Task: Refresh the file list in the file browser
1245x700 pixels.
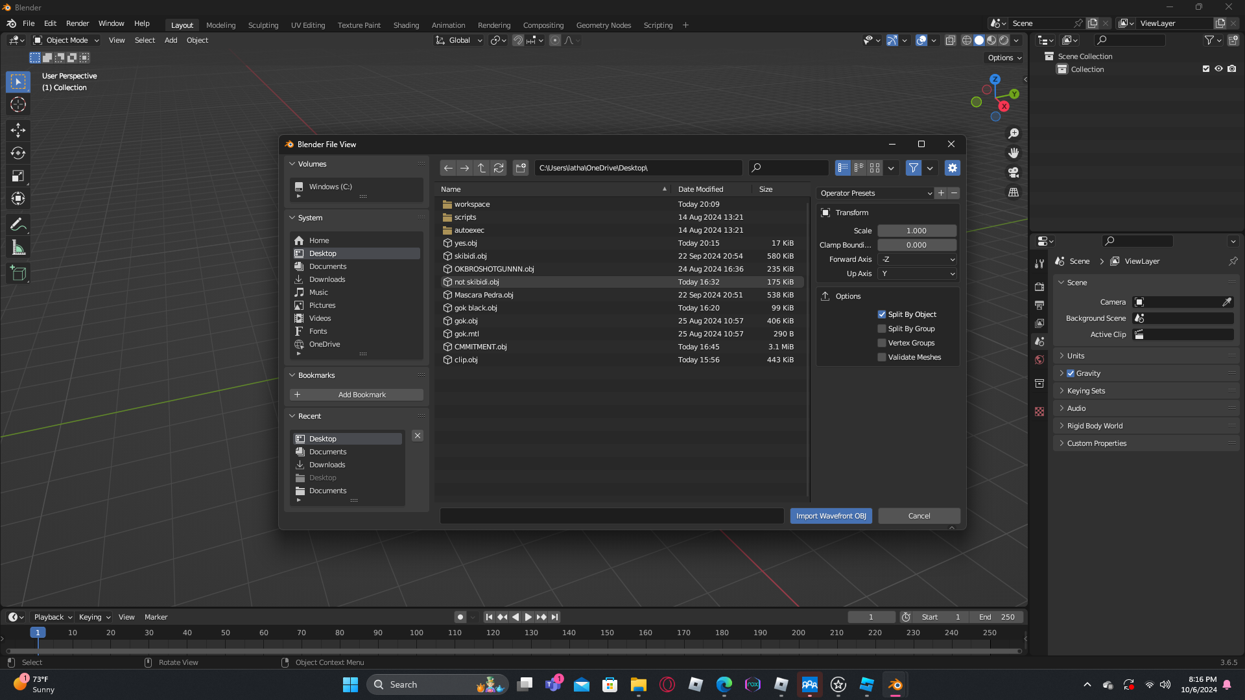Action: coord(499,168)
